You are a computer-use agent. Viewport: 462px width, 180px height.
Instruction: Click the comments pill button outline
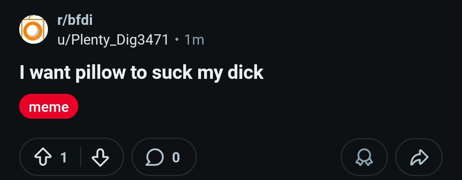pos(164,157)
